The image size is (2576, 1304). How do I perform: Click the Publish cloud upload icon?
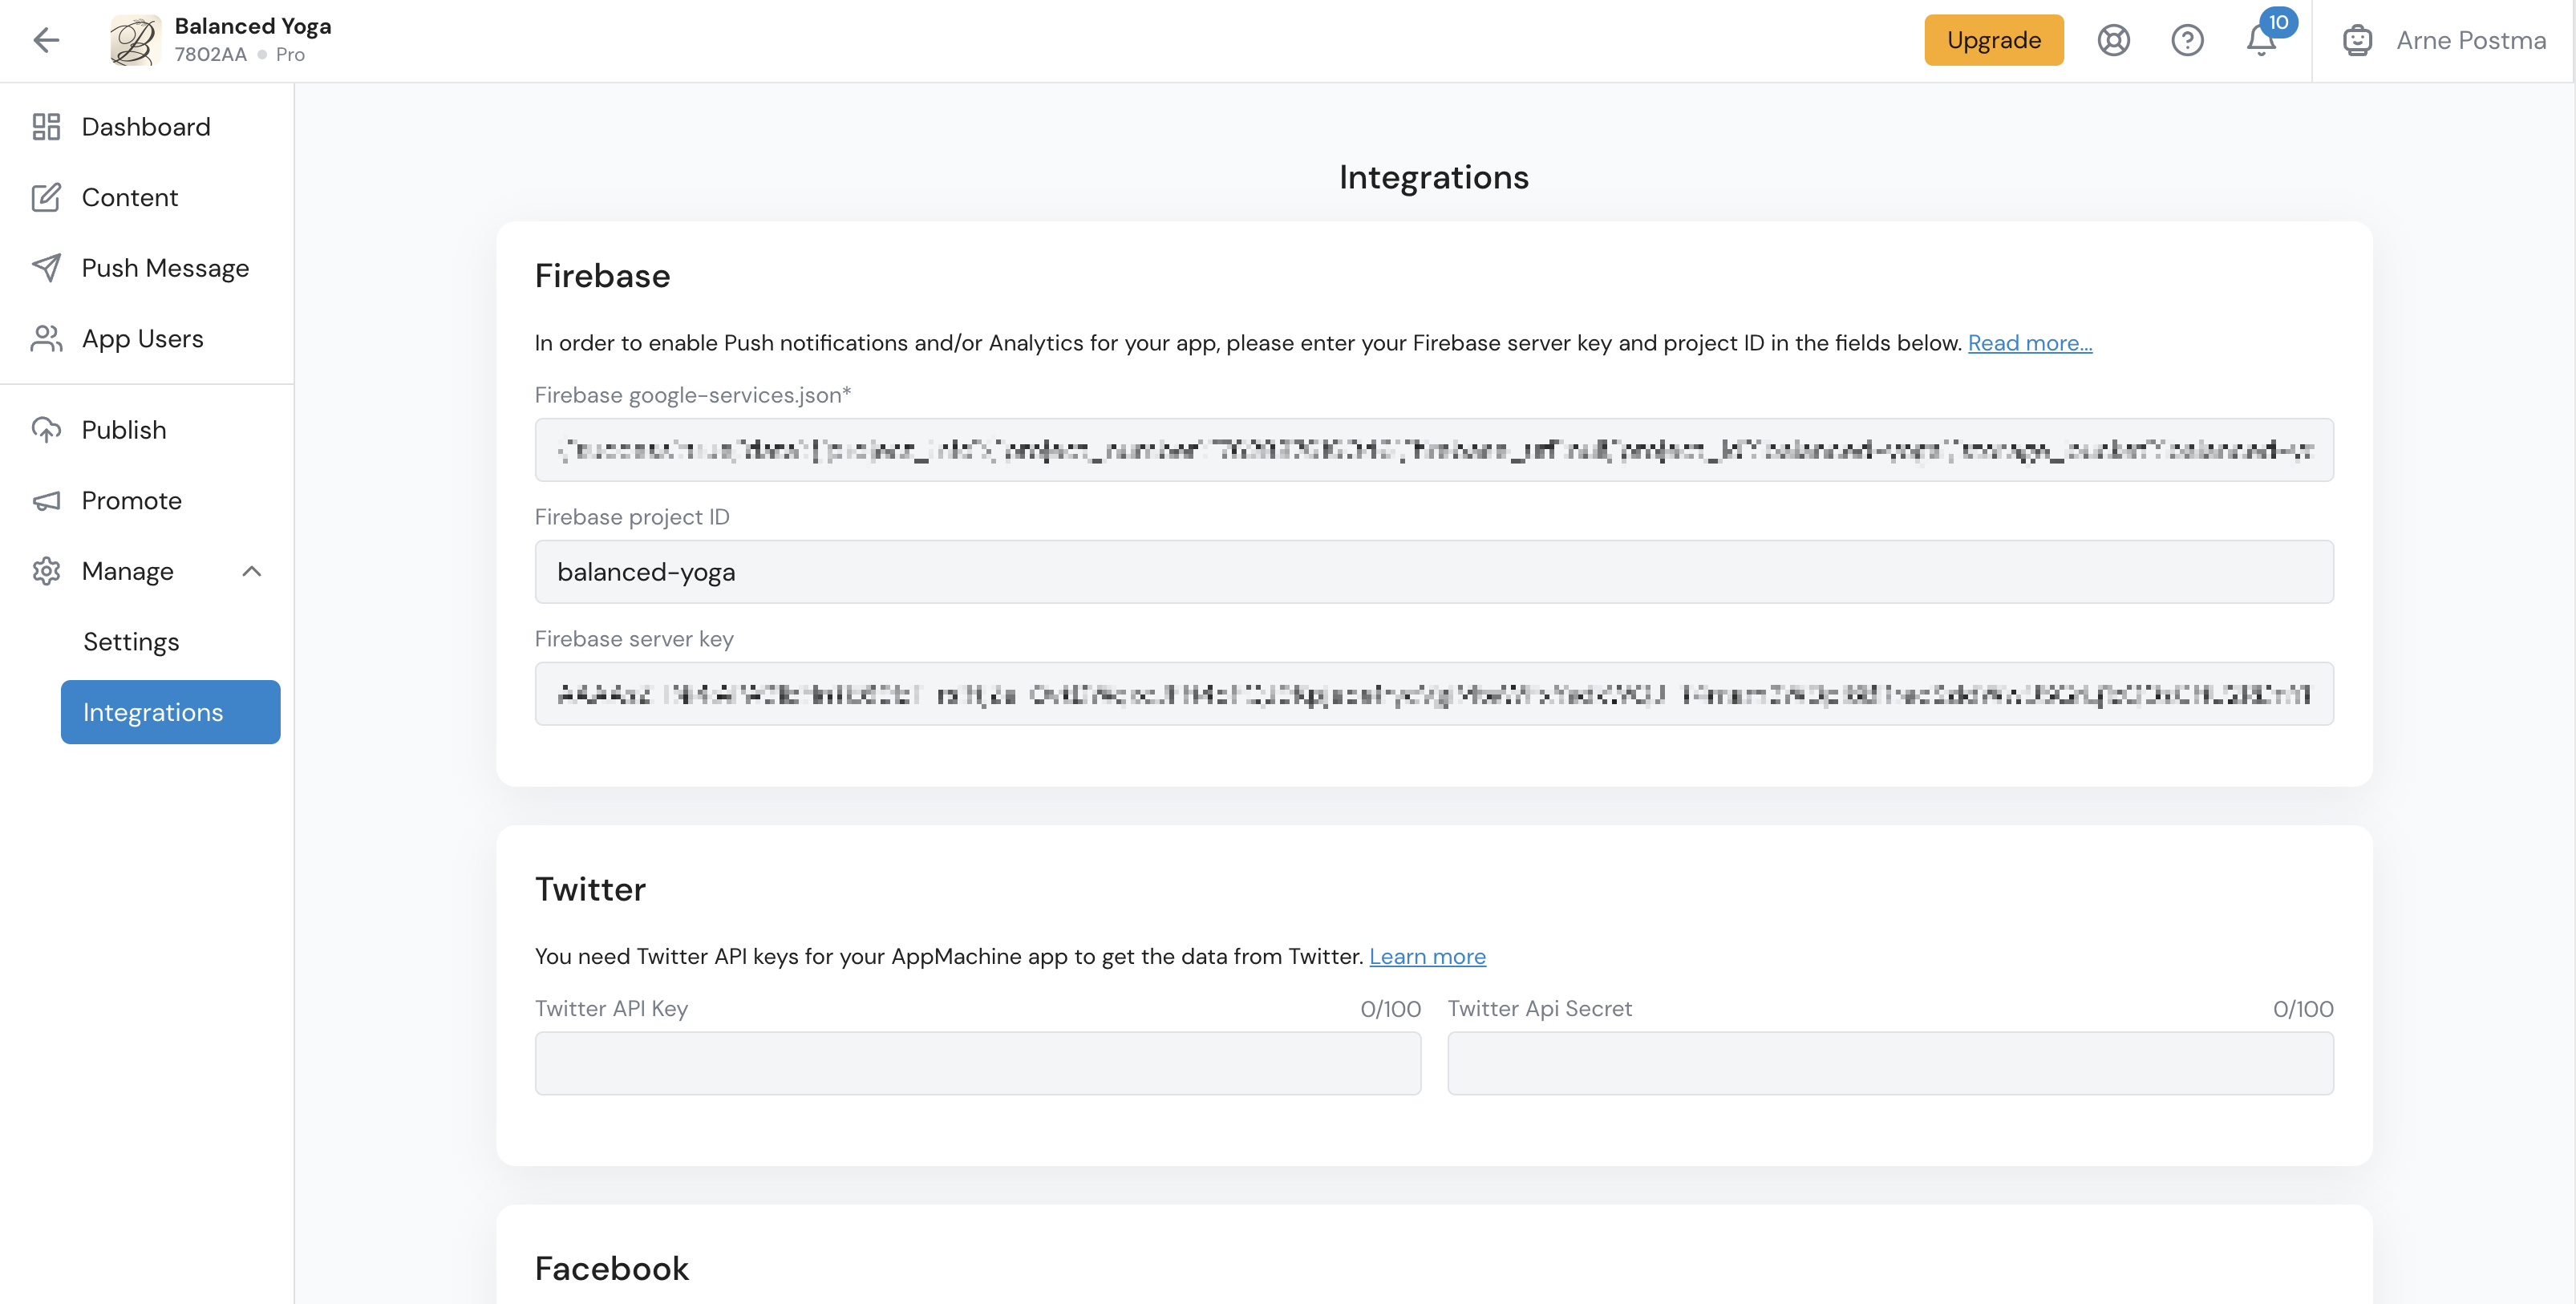46,430
